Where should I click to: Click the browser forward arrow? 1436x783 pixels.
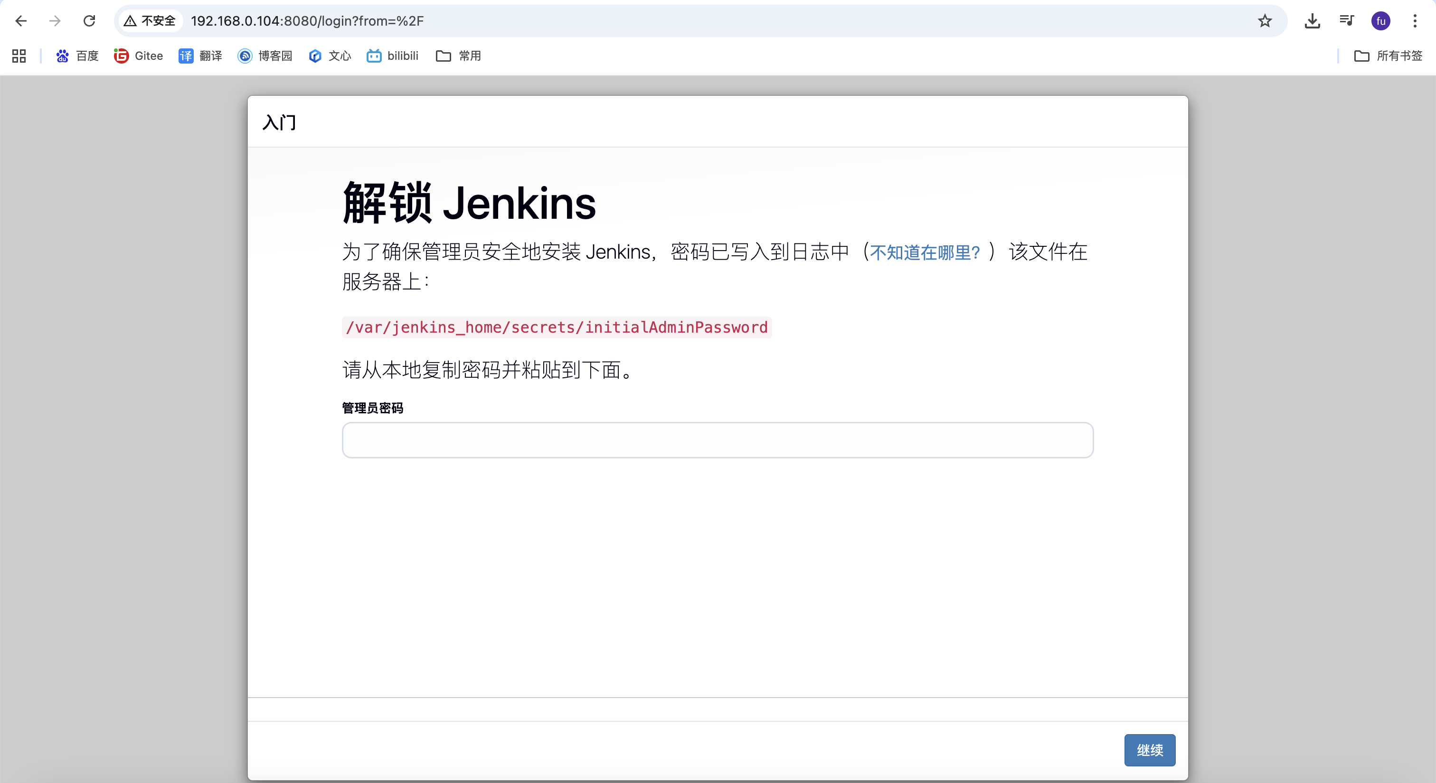55,21
